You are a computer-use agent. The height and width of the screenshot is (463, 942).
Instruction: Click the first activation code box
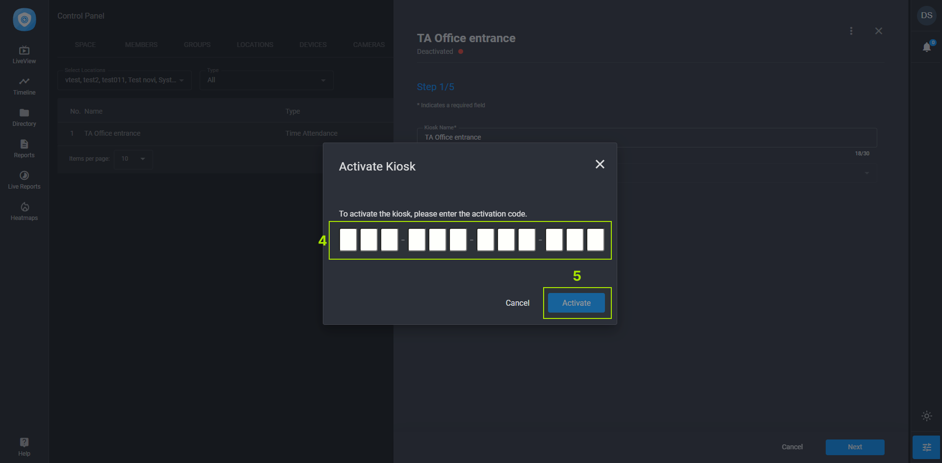click(x=348, y=240)
